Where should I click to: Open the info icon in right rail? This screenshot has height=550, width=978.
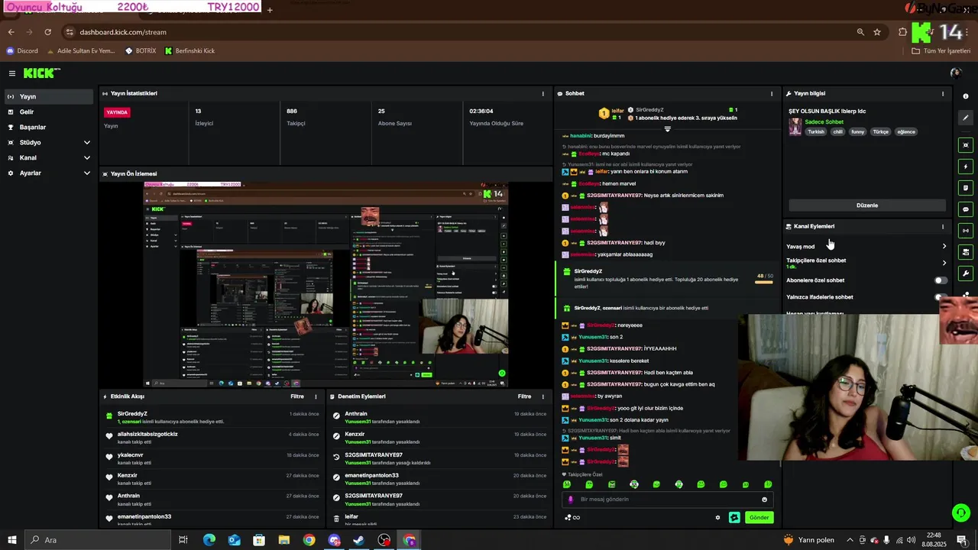coord(966,96)
